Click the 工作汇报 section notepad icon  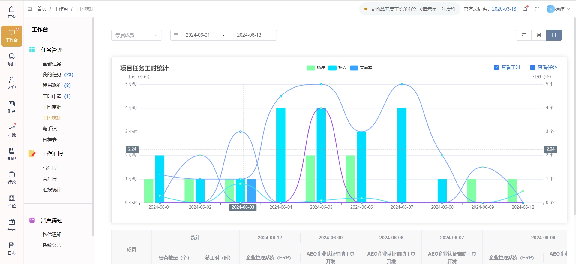tap(32, 154)
